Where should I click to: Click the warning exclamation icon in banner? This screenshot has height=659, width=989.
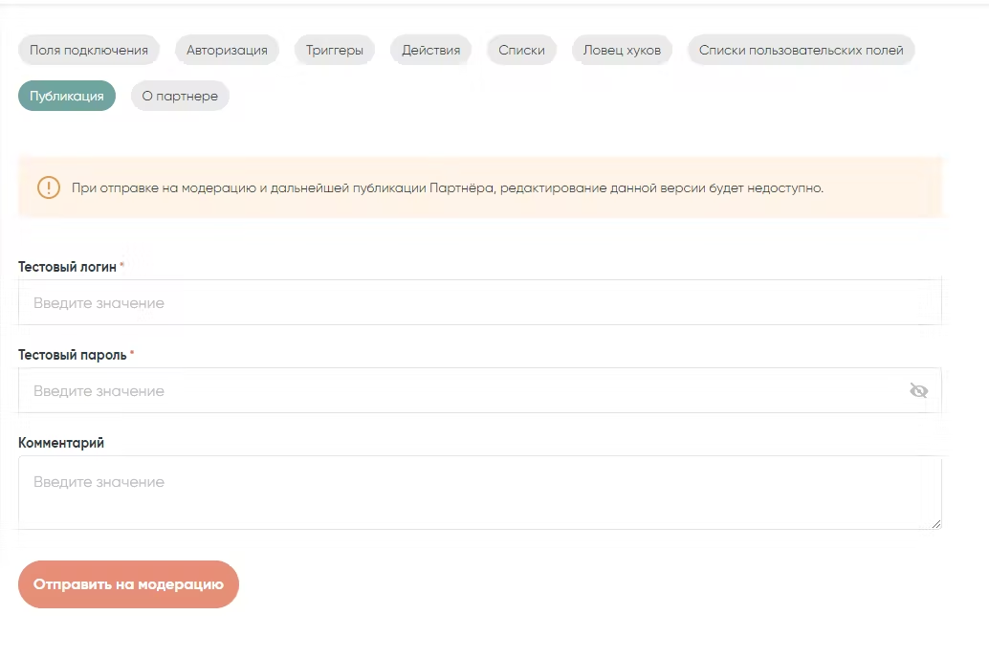pos(49,187)
